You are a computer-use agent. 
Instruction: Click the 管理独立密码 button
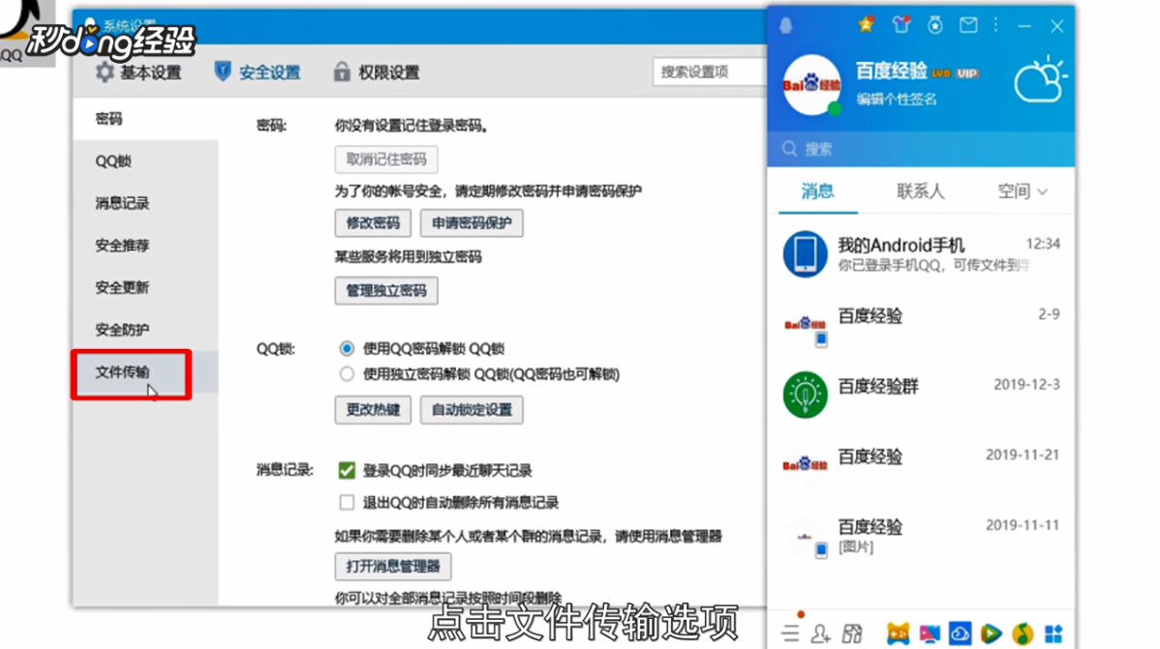[x=386, y=290]
